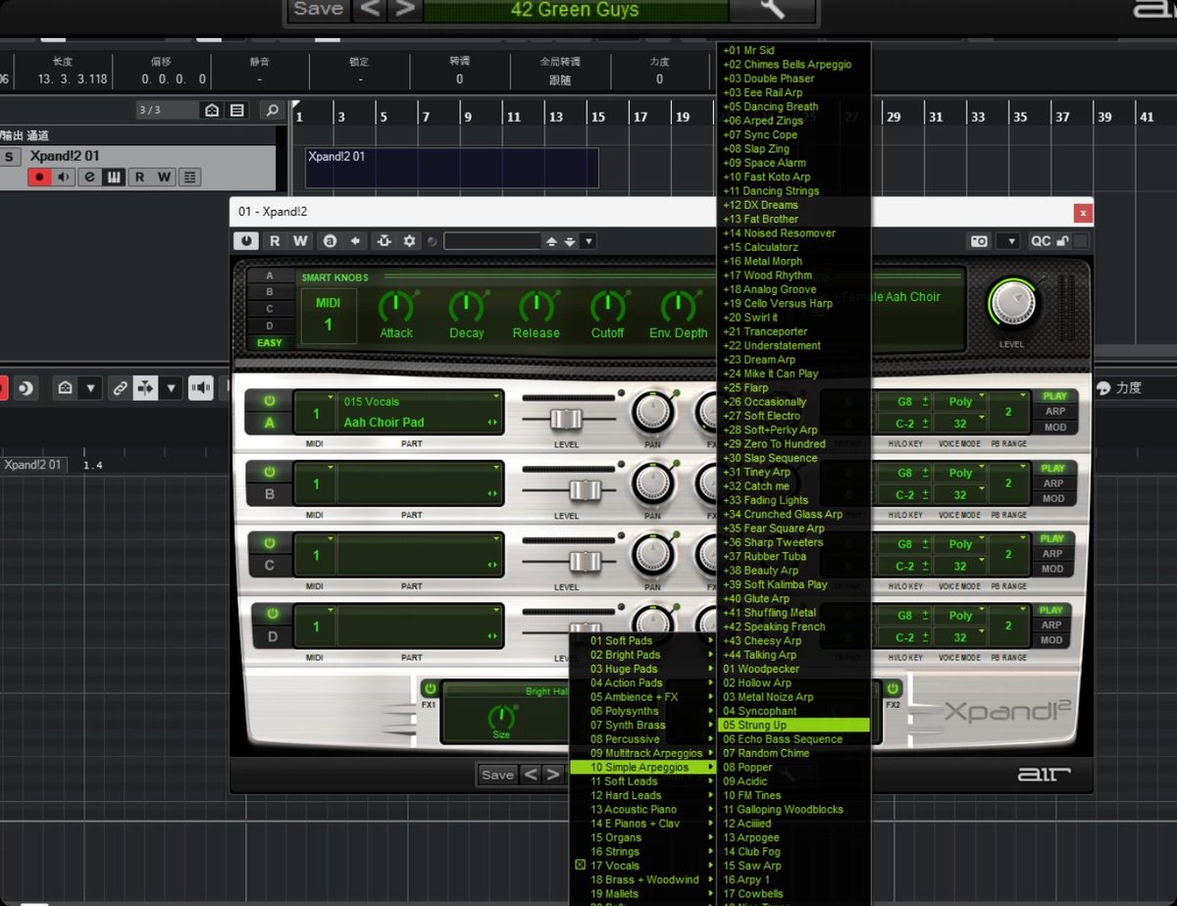This screenshot has height=906, width=1177.
Task: Load the previous preset with the up arrow
Action: (552, 241)
